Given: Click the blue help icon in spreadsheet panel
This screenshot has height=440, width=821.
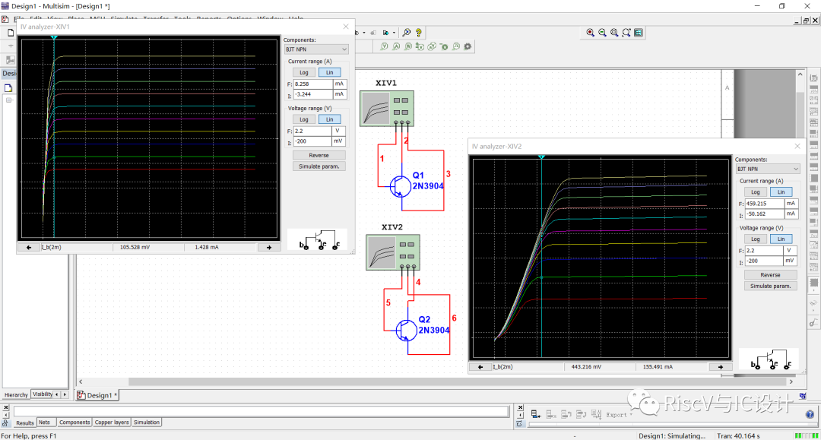Looking at the screenshot, I should pos(810,414).
